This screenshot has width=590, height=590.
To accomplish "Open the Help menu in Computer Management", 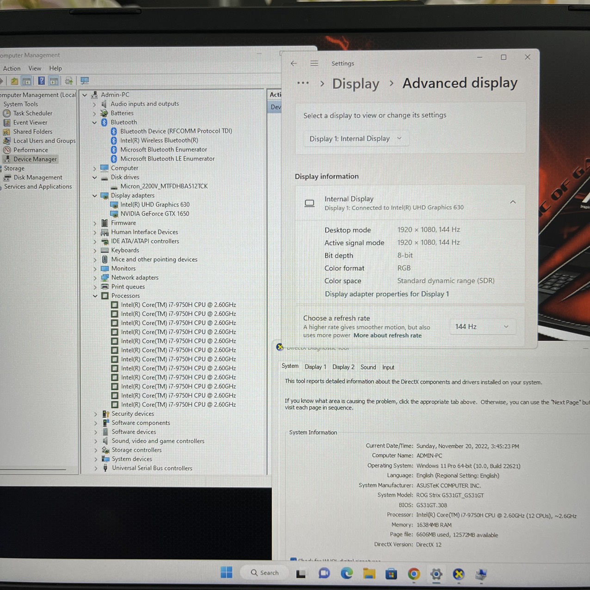I will (x=55, y=68).
